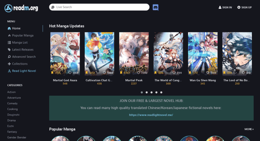Browse Gender Bender category

pyautogui.click(x=17, y=138)
